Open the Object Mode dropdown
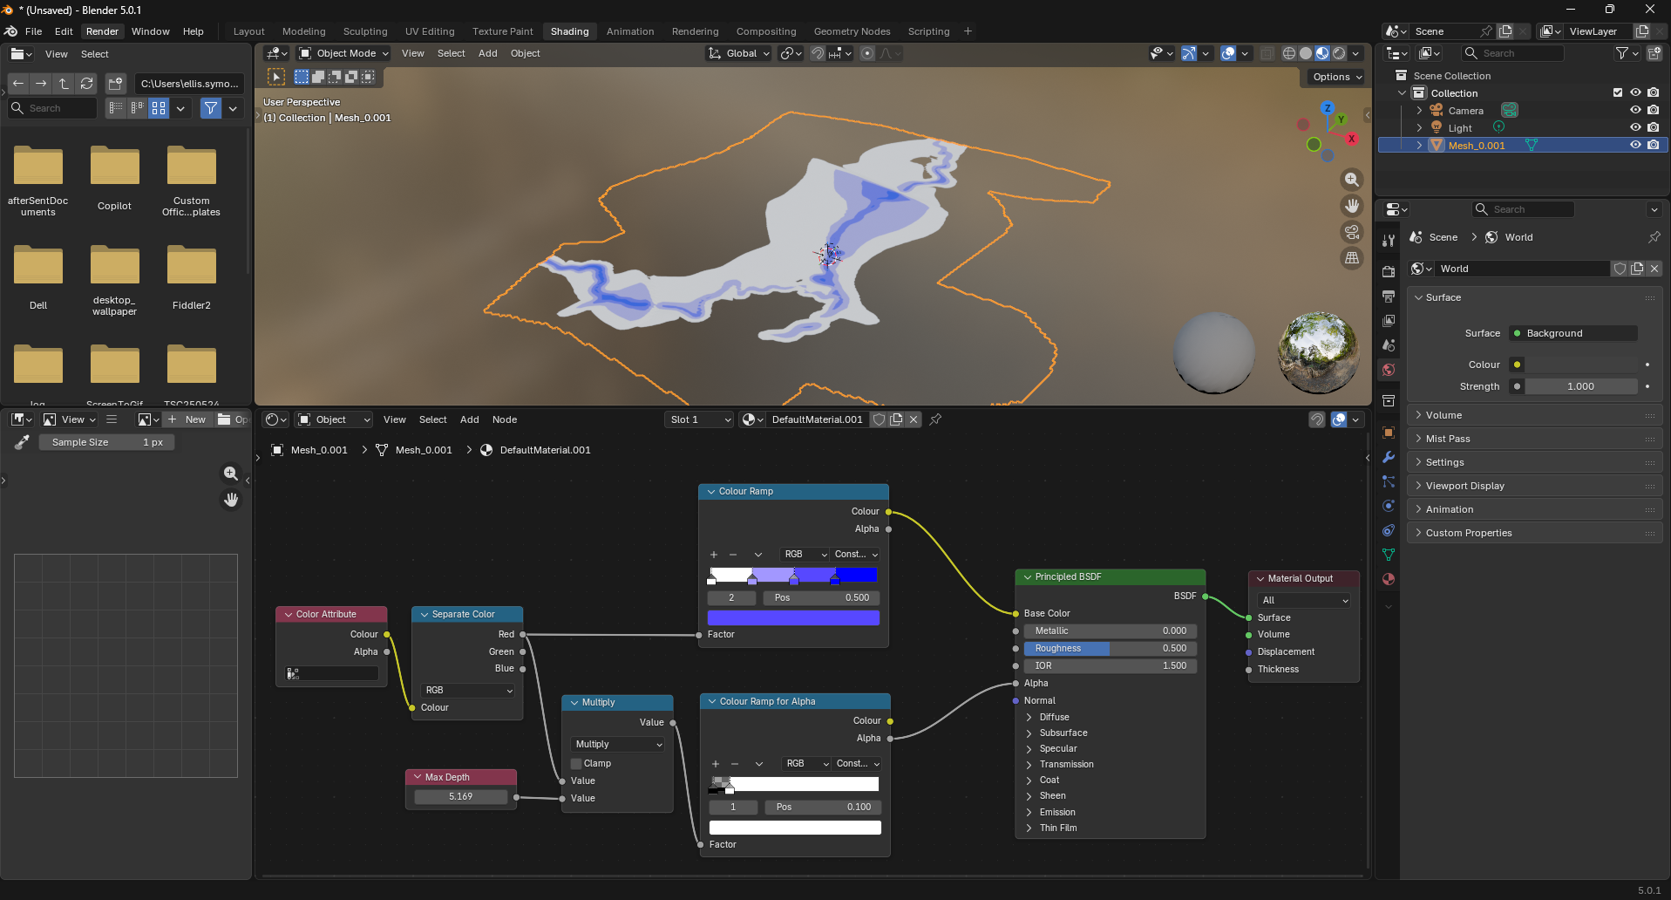 tap(343, 53)
